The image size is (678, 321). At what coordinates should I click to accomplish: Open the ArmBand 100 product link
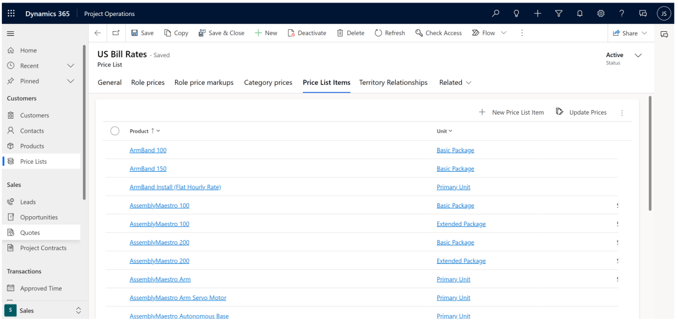(x=148, y=151)
